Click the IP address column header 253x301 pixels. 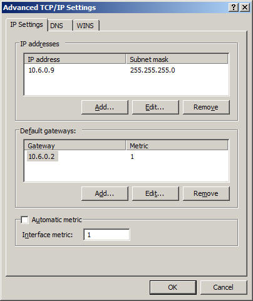point(75,59)
